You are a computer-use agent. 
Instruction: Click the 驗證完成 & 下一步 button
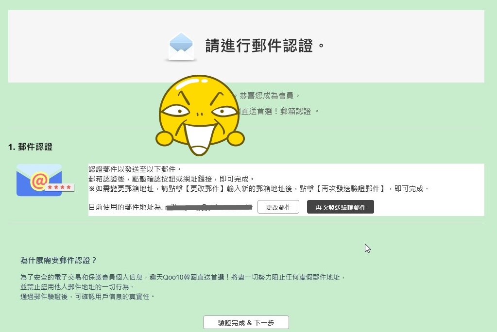click(x=246, y=322)
